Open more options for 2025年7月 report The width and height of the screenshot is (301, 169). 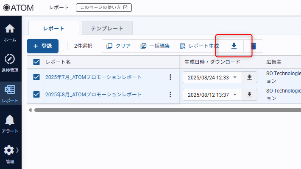click(x=170, y=77)
